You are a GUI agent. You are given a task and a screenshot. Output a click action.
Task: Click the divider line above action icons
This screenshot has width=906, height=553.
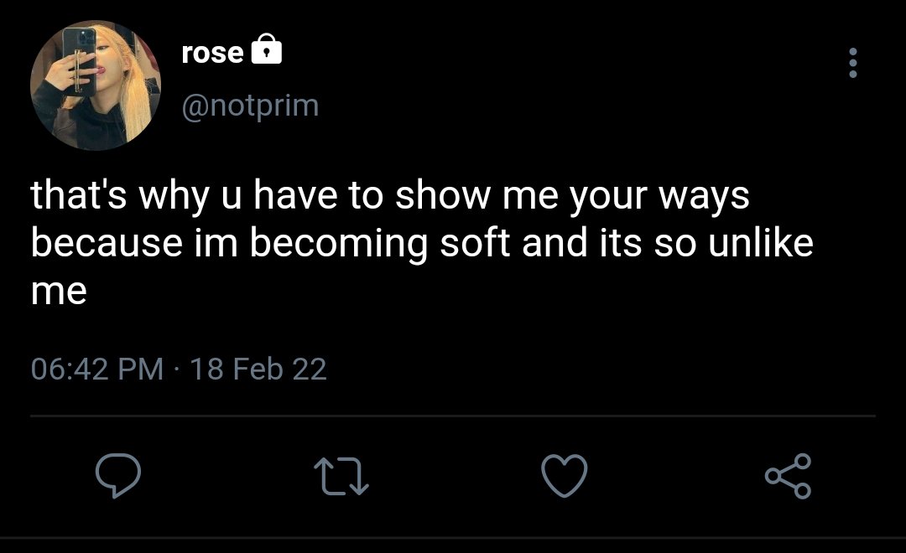coord(453,416)
